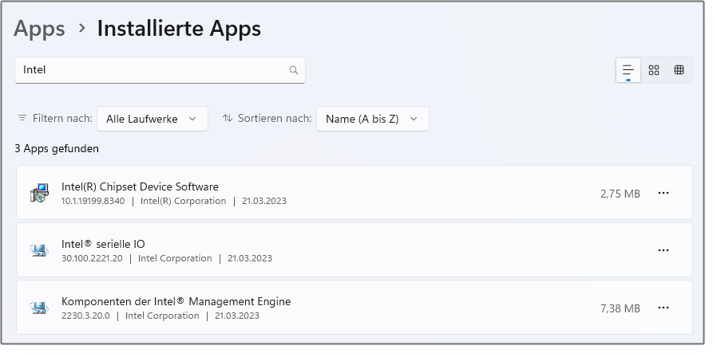Switch to grid view layout
This screenshot has width=717, height=357.
[654, 70]
